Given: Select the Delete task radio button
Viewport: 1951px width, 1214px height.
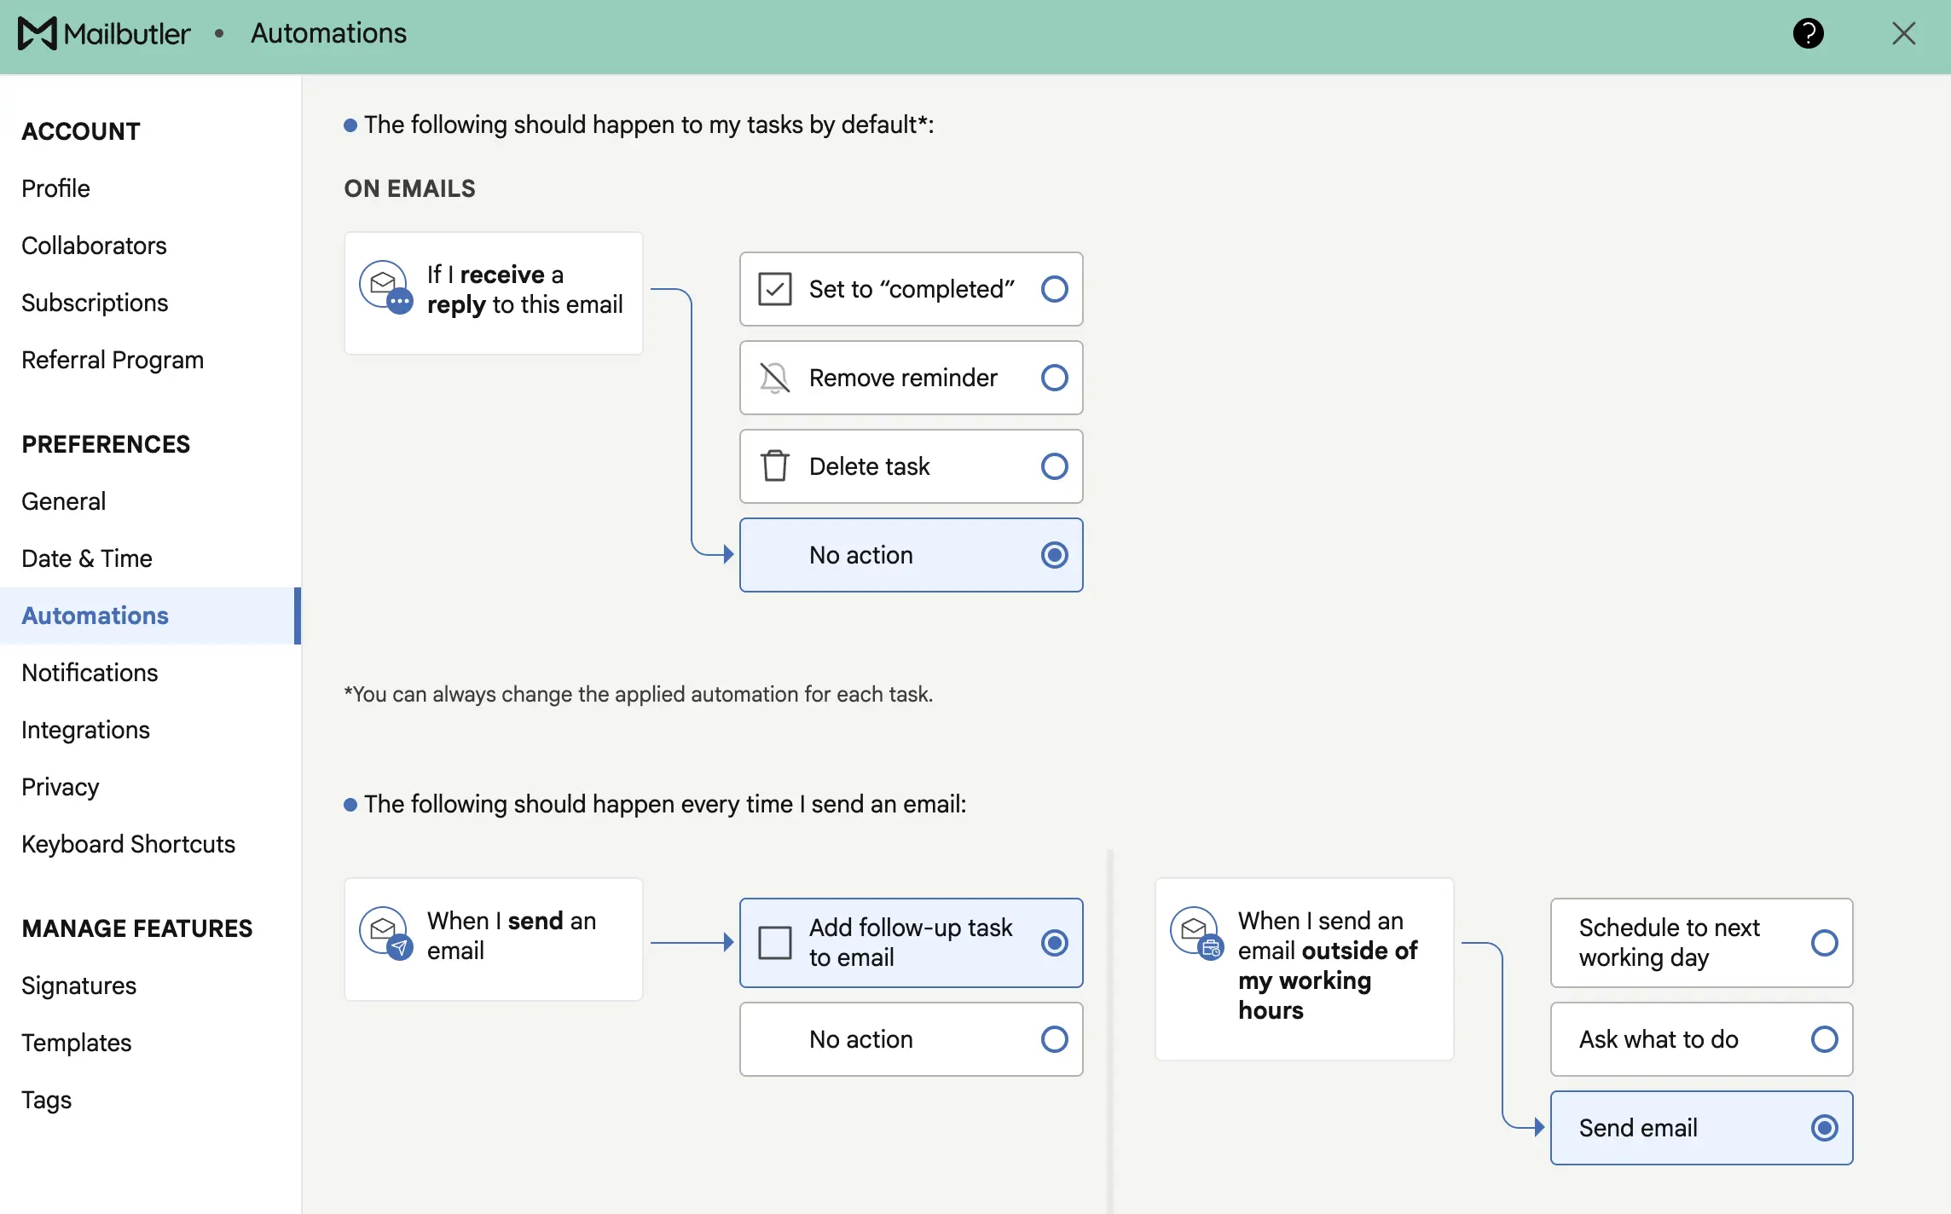Looking at the screenshot, I should coord(1054,466).
